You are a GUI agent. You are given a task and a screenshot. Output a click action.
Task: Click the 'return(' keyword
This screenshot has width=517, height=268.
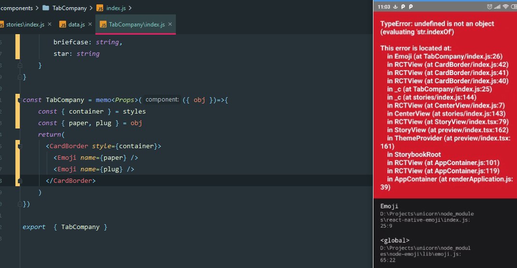[51, 134]
